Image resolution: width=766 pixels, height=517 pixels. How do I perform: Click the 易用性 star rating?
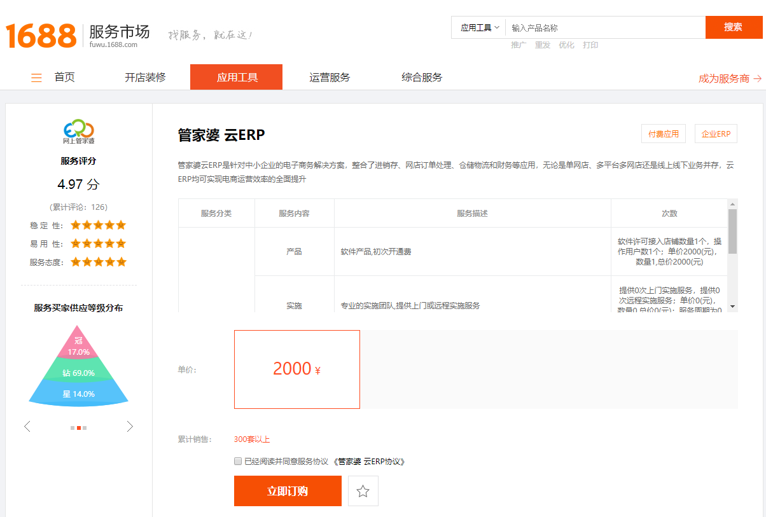click(x=98, y=244)
